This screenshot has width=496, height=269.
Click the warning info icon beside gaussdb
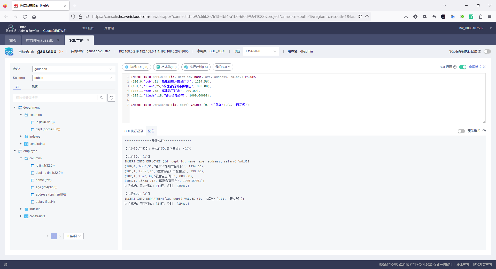tap(61, 51)
